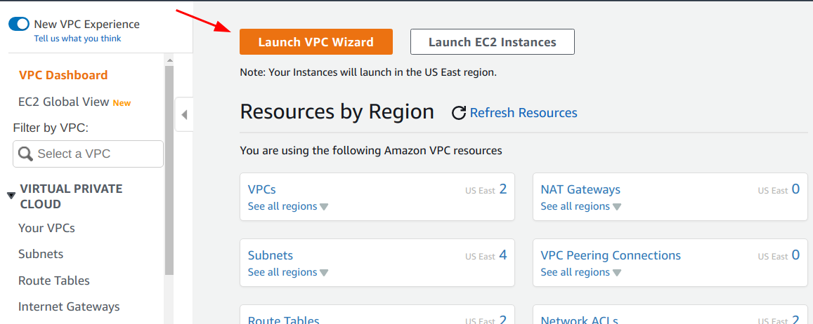This screenshot has height=324, width=813.
Task: Click the sidebar vertical scrollbar thumb
Action: 169,170
